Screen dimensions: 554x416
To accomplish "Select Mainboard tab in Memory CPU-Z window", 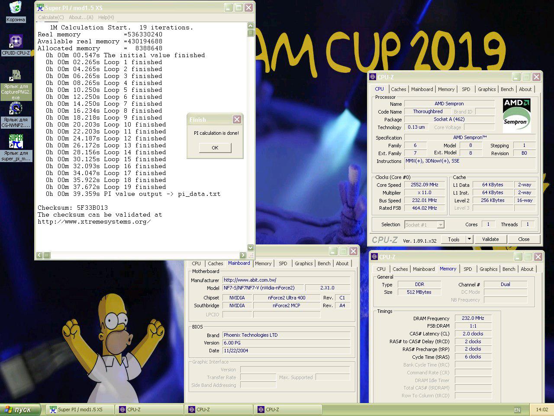I will 424,269.
